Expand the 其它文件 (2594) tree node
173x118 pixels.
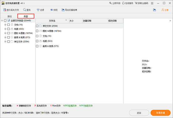(x=5, y=42)
